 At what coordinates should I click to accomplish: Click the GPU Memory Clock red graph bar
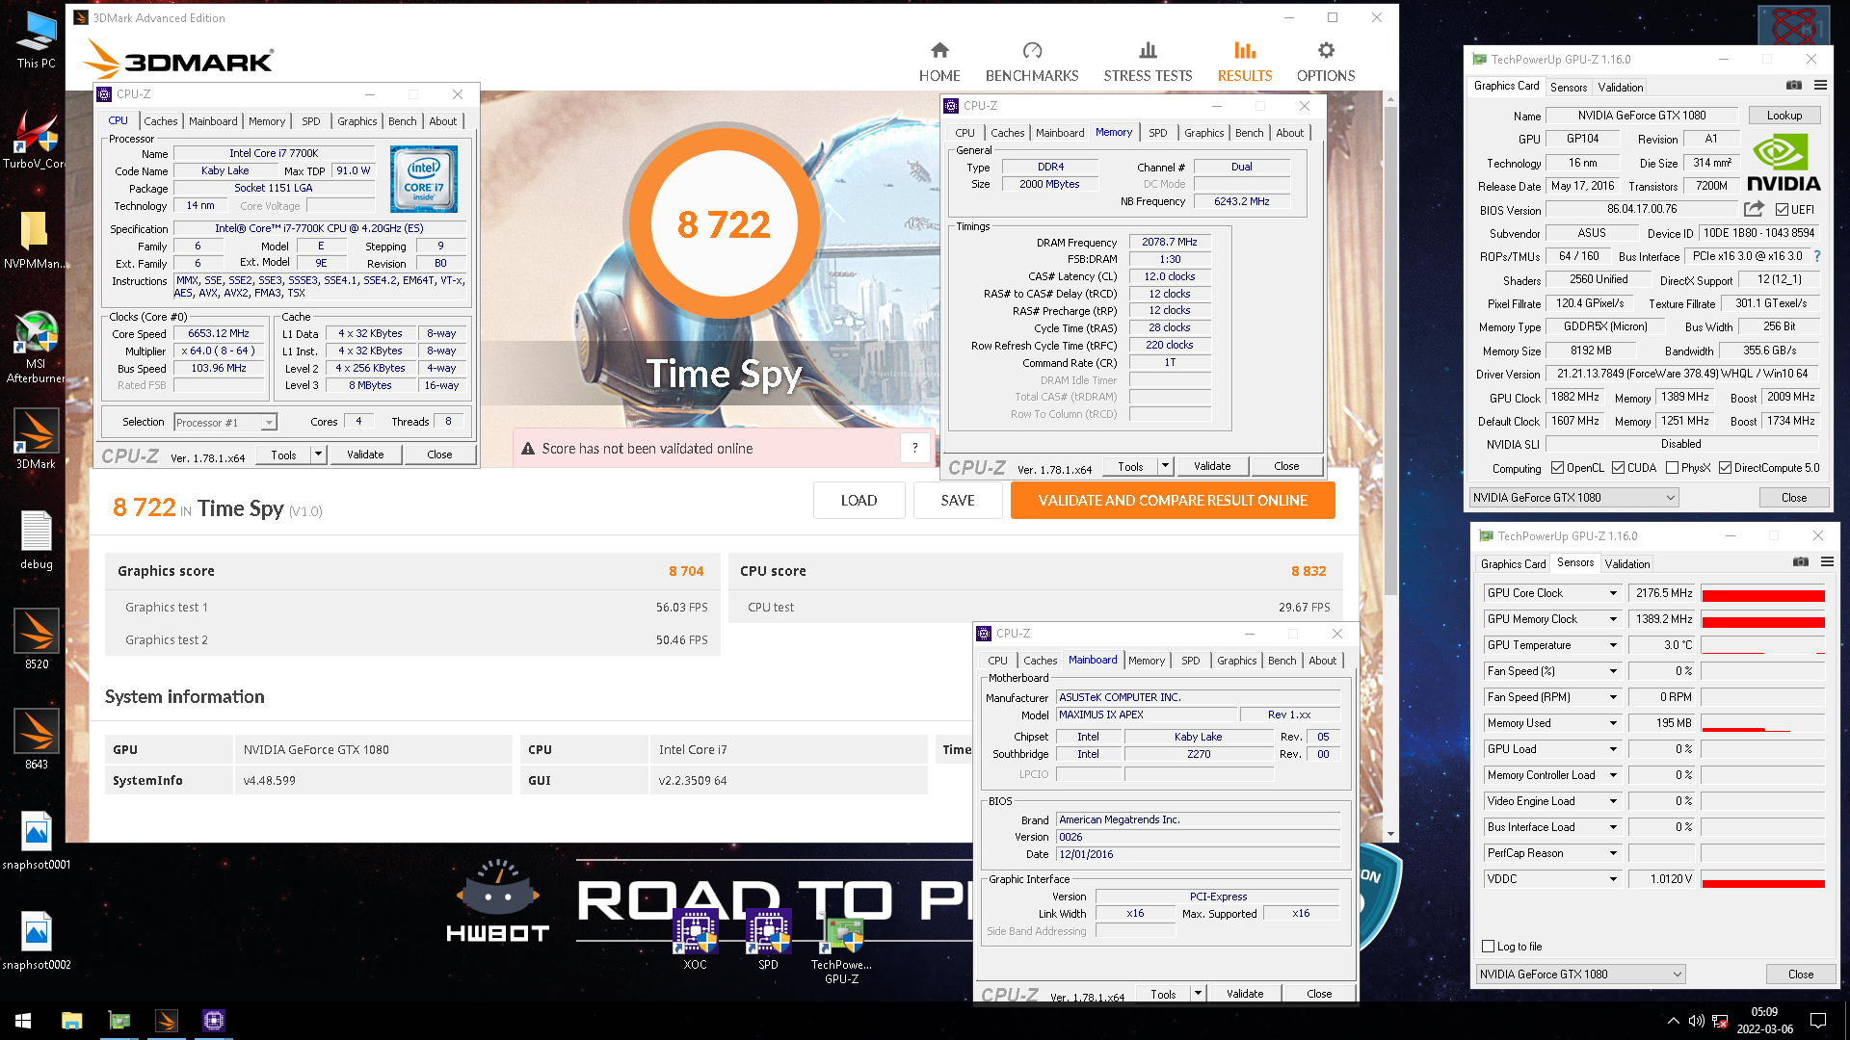(1762, 620)
